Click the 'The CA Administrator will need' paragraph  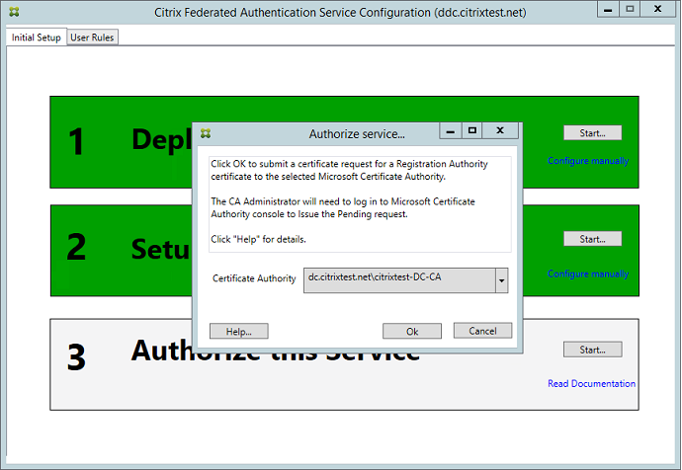[343, 207]
